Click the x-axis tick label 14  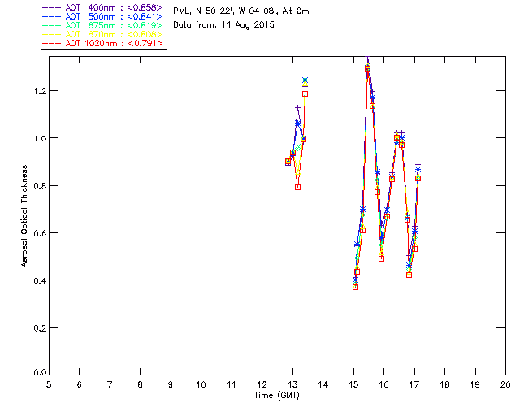point(323,384)
